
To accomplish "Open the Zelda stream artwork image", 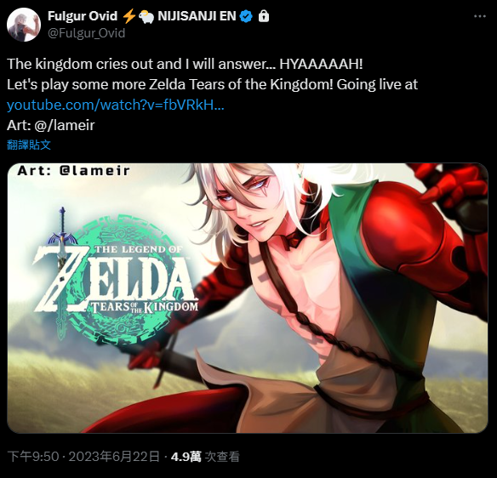I will coord(248,298).
